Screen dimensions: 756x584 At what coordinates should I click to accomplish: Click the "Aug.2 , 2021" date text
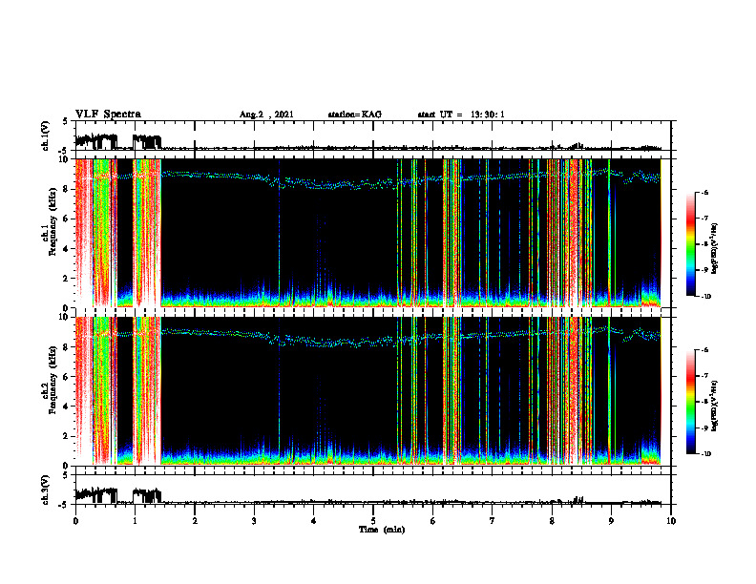point(266,115)
